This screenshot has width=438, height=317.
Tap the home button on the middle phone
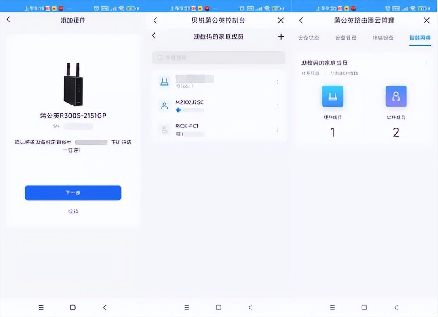click(x=219, y=307)
